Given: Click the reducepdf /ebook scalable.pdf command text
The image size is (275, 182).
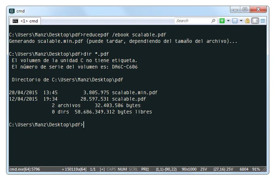Looking at the screenshot, I should tap(125, 35).
